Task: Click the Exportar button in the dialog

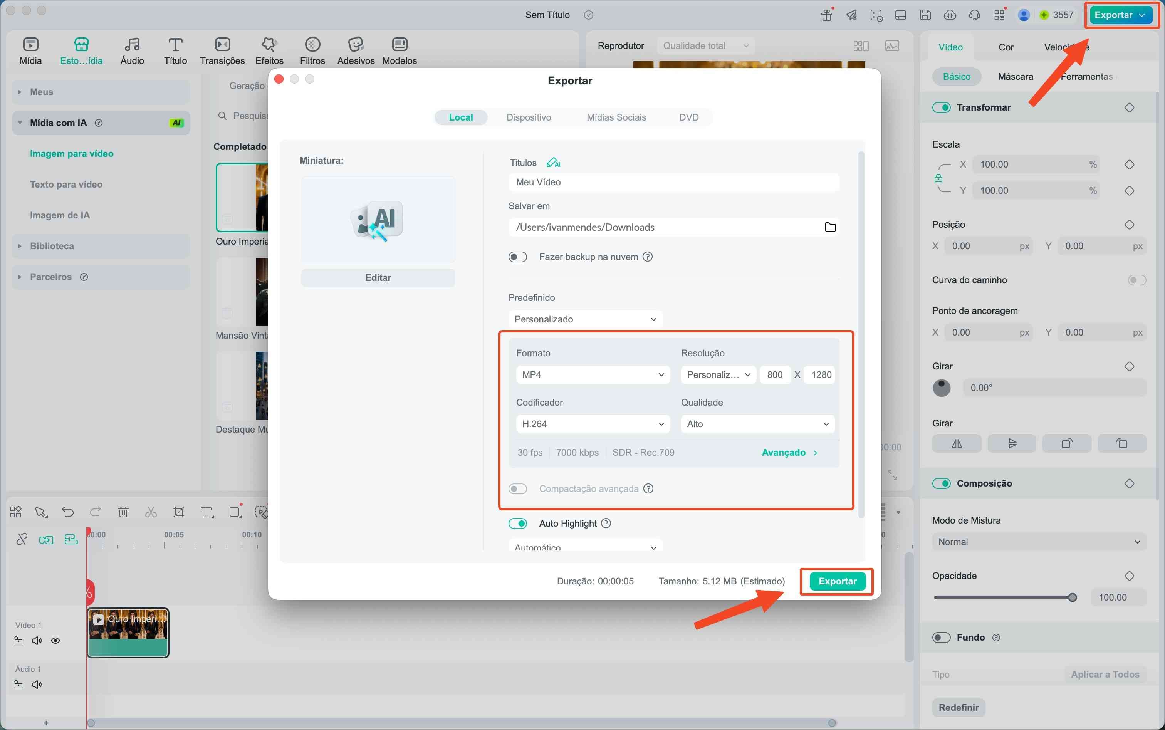Action: point(837,581)
